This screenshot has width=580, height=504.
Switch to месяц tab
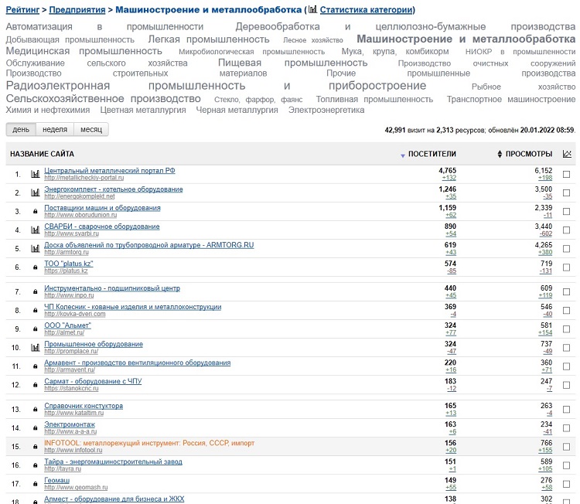[x=91, y=129]
